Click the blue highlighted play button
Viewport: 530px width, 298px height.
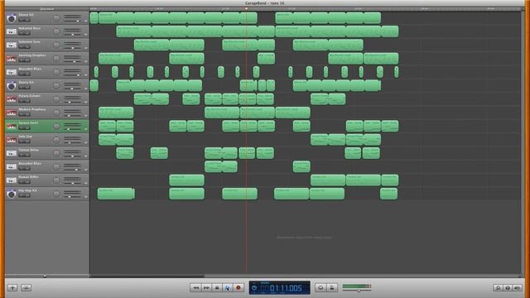pyautogui.click(x=228, y=287)
